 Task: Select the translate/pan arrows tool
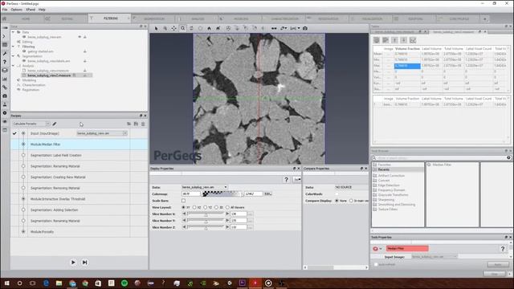coord(173,29)
